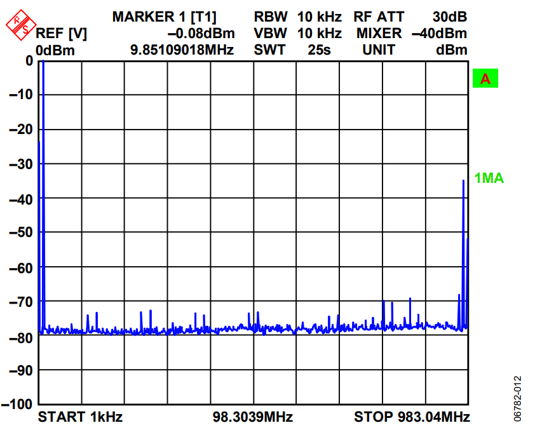Click the STOP 983.04MHz frequency label
This screenshot has width=535, height=430.
(412, 417)
